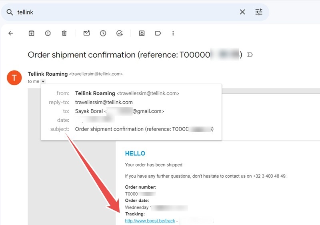Click the sender address in the from row
Image resolution: width=320 pixels, height=225 pixels.
click(148, 93)
